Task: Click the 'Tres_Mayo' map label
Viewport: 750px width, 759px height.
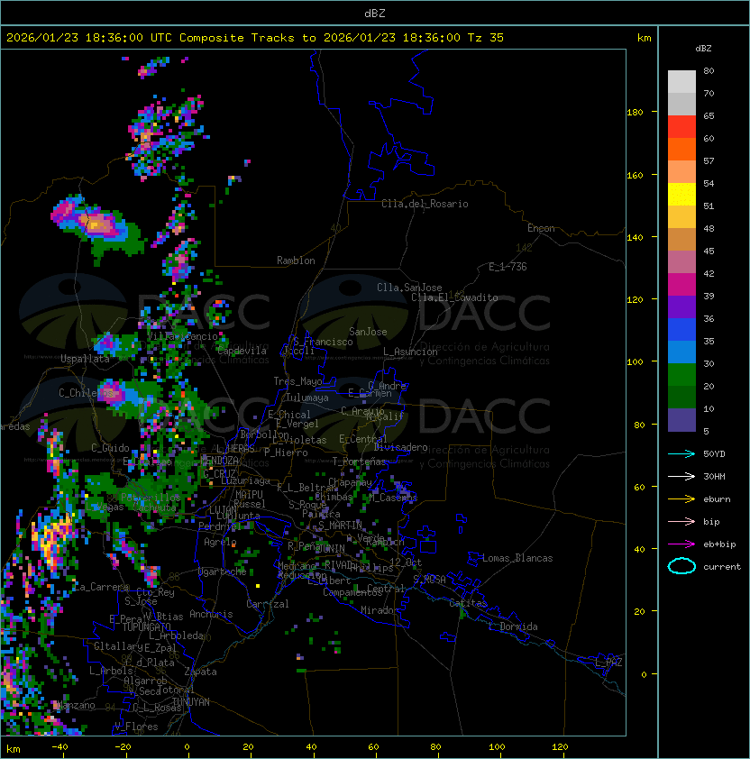Action: (297, 381)
